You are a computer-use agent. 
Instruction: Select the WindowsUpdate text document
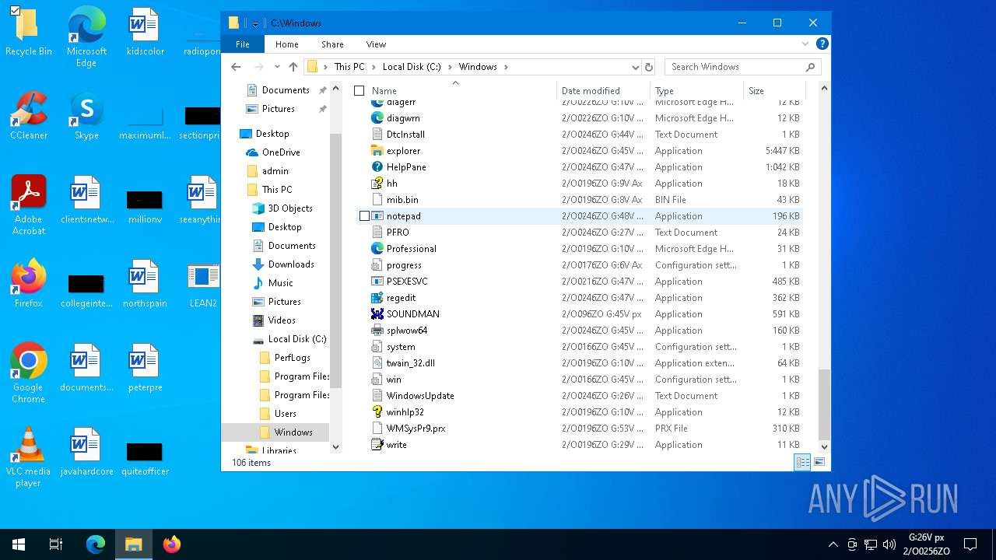click(x=420, y=396)
